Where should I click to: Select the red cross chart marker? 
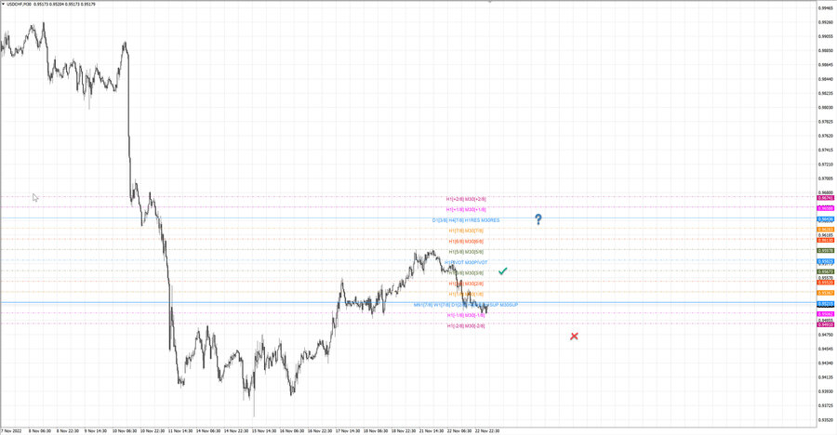click(x=574, y=336)
